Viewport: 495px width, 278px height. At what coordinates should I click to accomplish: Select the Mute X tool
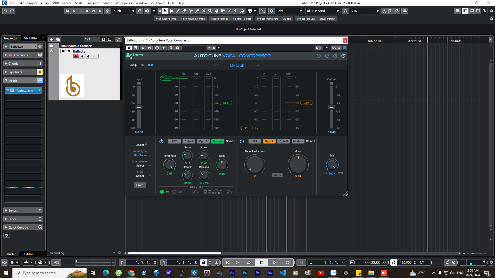tap(203, 11)
